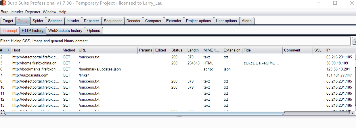Click the /bookmarks/updates.json URL cell
Image resolution: width=356 pixels, height=128 pixels.
point(100,69)
